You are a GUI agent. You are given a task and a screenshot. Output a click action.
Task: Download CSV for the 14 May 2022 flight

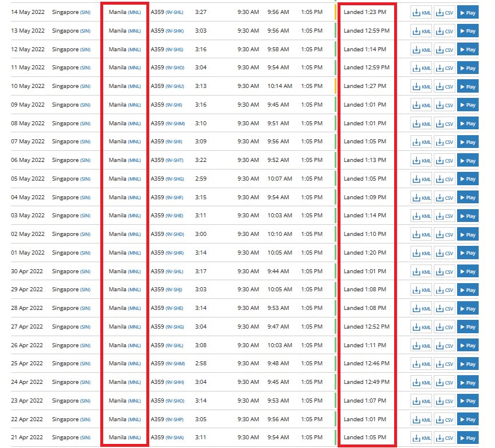(444, 13)
